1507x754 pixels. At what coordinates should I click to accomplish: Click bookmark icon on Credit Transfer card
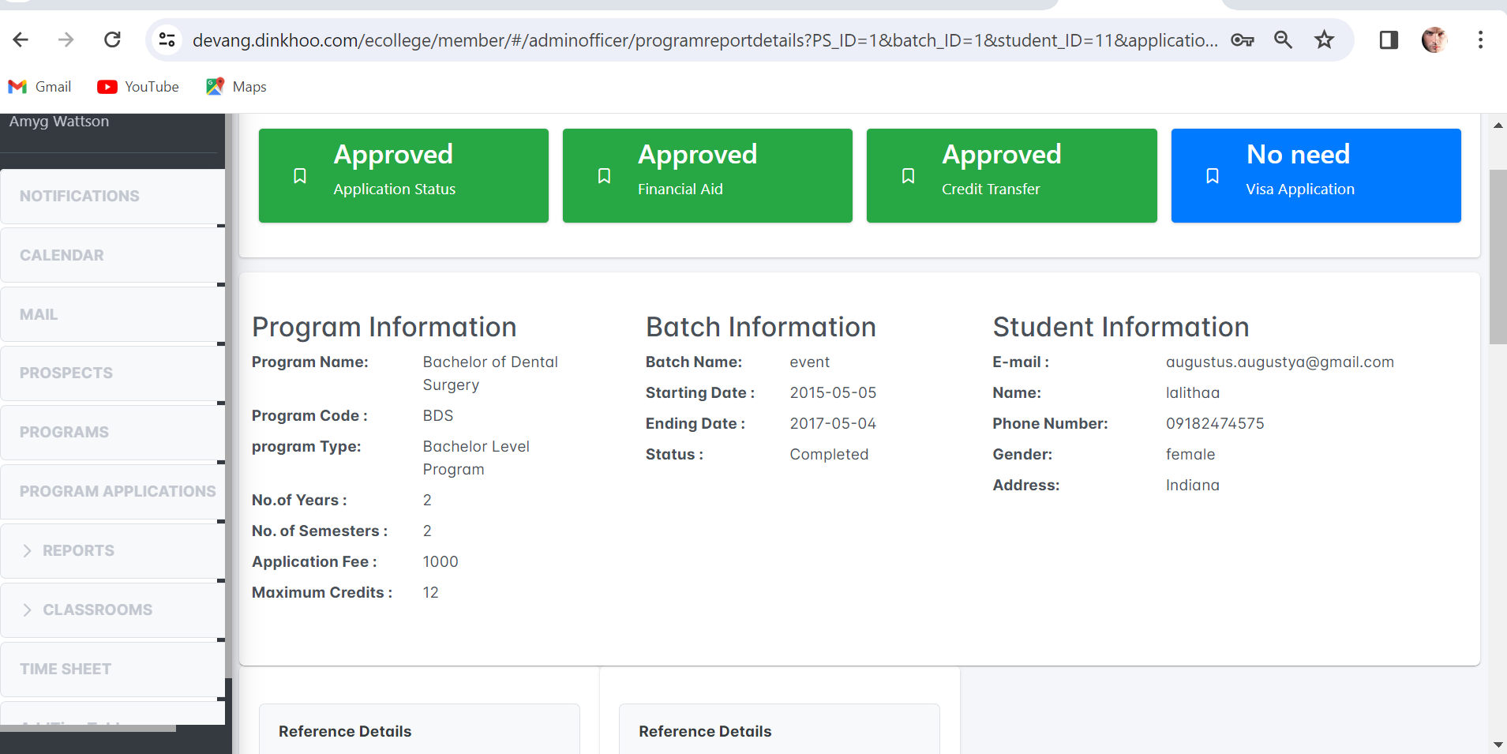[909, 175]
